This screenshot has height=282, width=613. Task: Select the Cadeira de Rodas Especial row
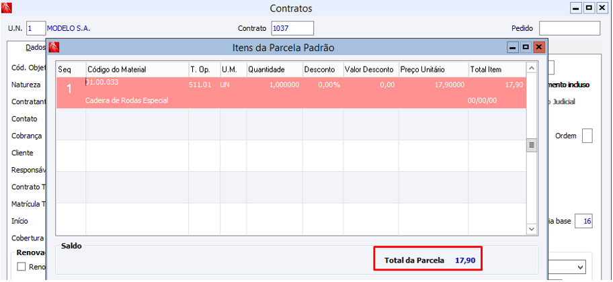point(289,93)
